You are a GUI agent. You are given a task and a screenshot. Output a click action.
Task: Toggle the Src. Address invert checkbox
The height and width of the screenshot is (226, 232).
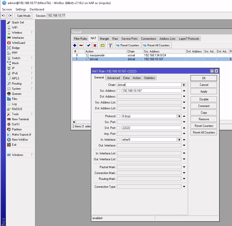point(118,91)
